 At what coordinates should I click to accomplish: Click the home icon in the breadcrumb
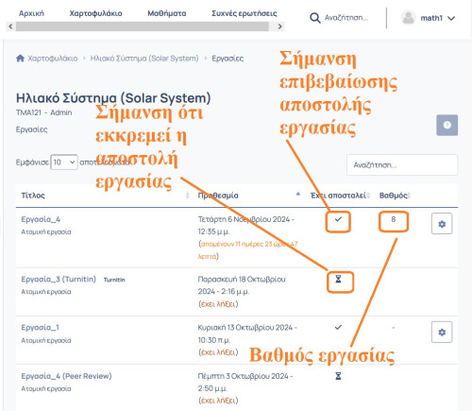tap(20, 59)
